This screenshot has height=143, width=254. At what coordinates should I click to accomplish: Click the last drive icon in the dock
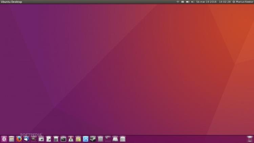(x=123, y=139)
